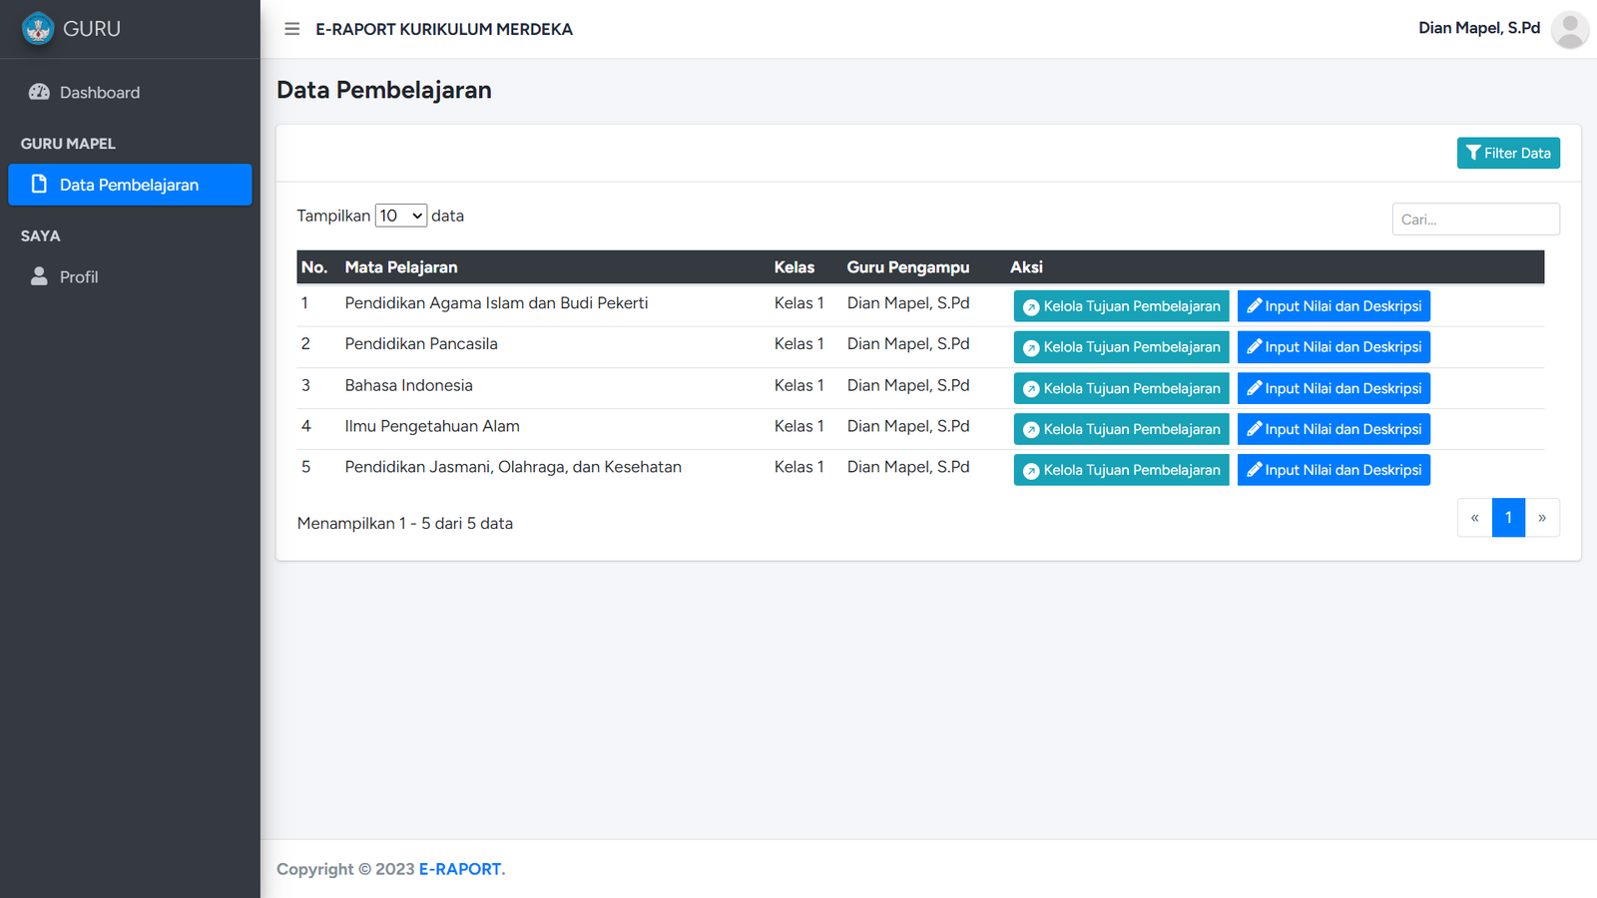Sort table by Mata Pelajaran column header
Screen dimensions: 1597x898
401,267
